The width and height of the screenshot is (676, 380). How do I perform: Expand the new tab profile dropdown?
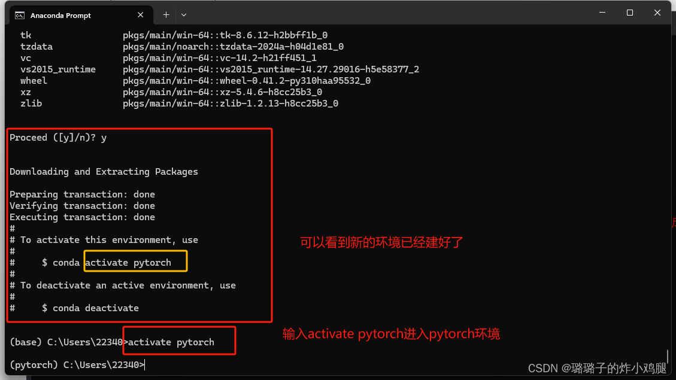coord(184,15)
